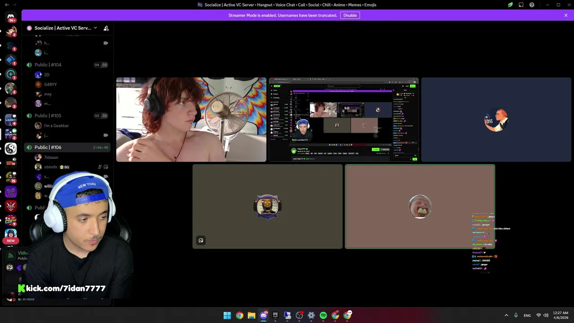Open the server icon with 76 badge

pyautogui.click(x=11, y=177)
